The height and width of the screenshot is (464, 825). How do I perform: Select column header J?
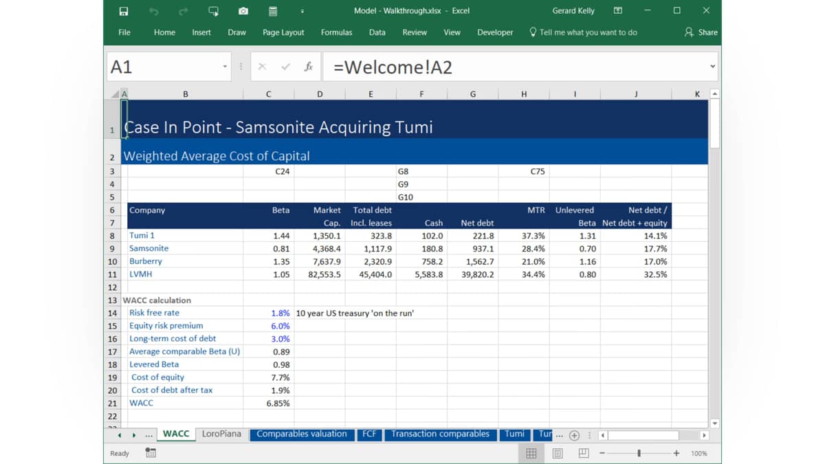636,94
